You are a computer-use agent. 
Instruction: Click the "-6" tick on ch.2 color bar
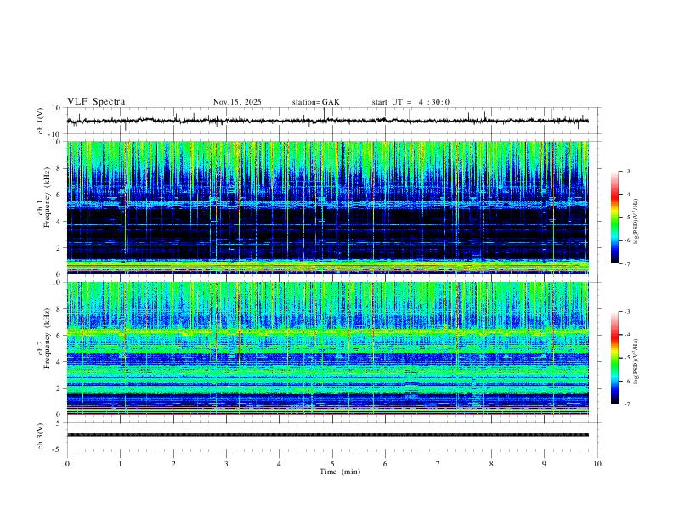(626, 381)
